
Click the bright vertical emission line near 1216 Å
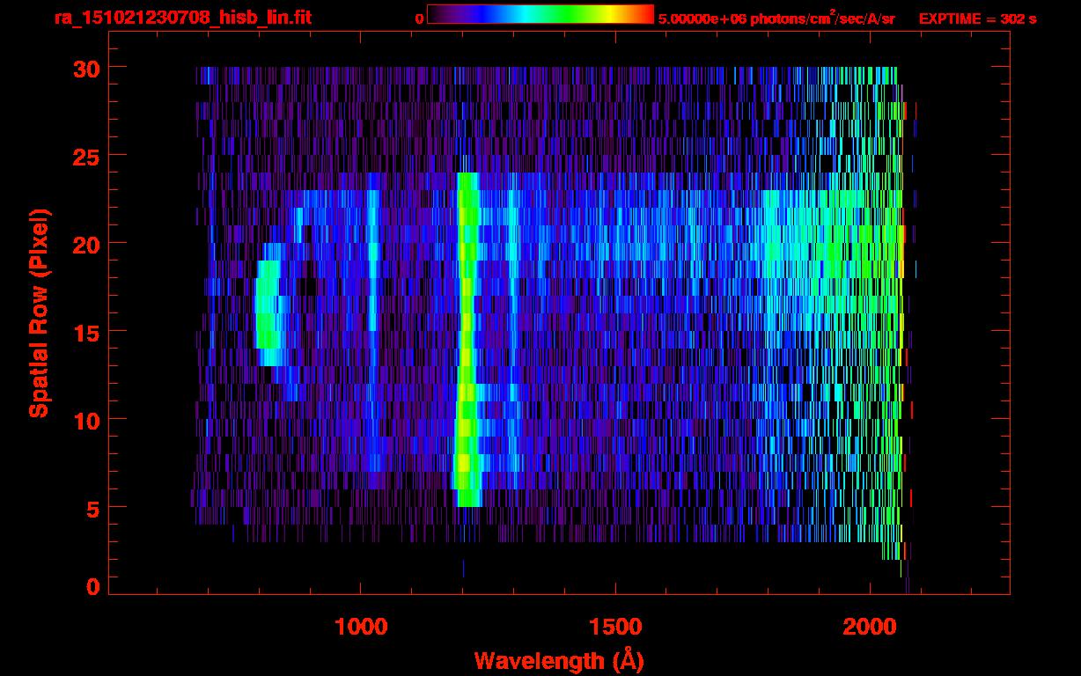467,340
